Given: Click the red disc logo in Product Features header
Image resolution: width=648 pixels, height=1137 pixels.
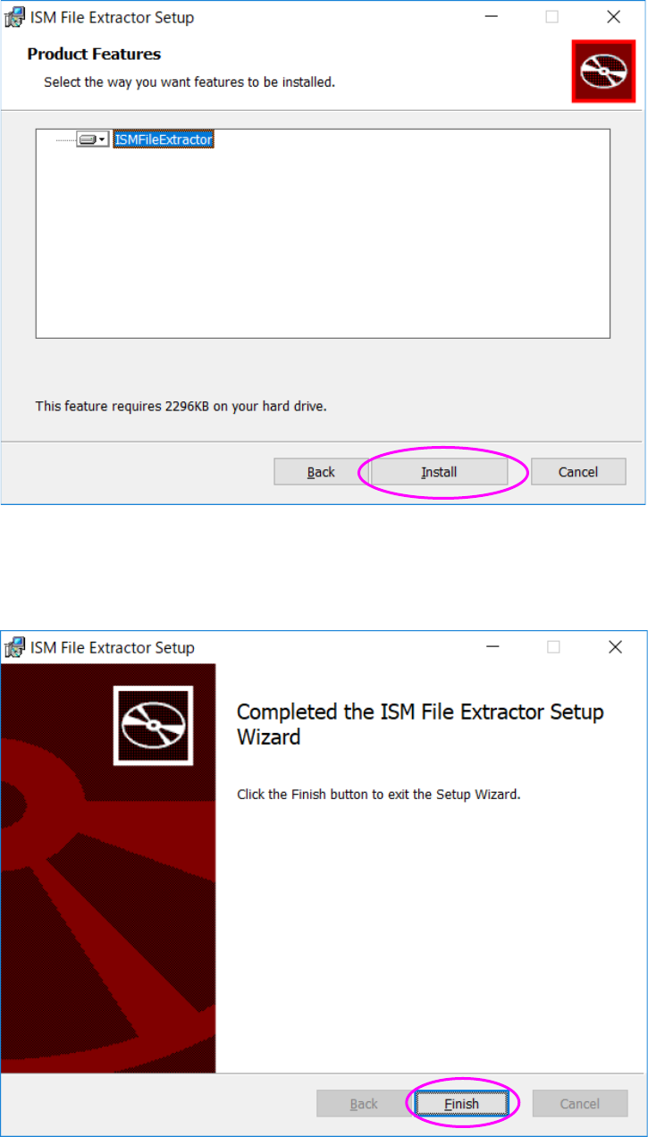Looking at the screenshot, I should [603, 71].
